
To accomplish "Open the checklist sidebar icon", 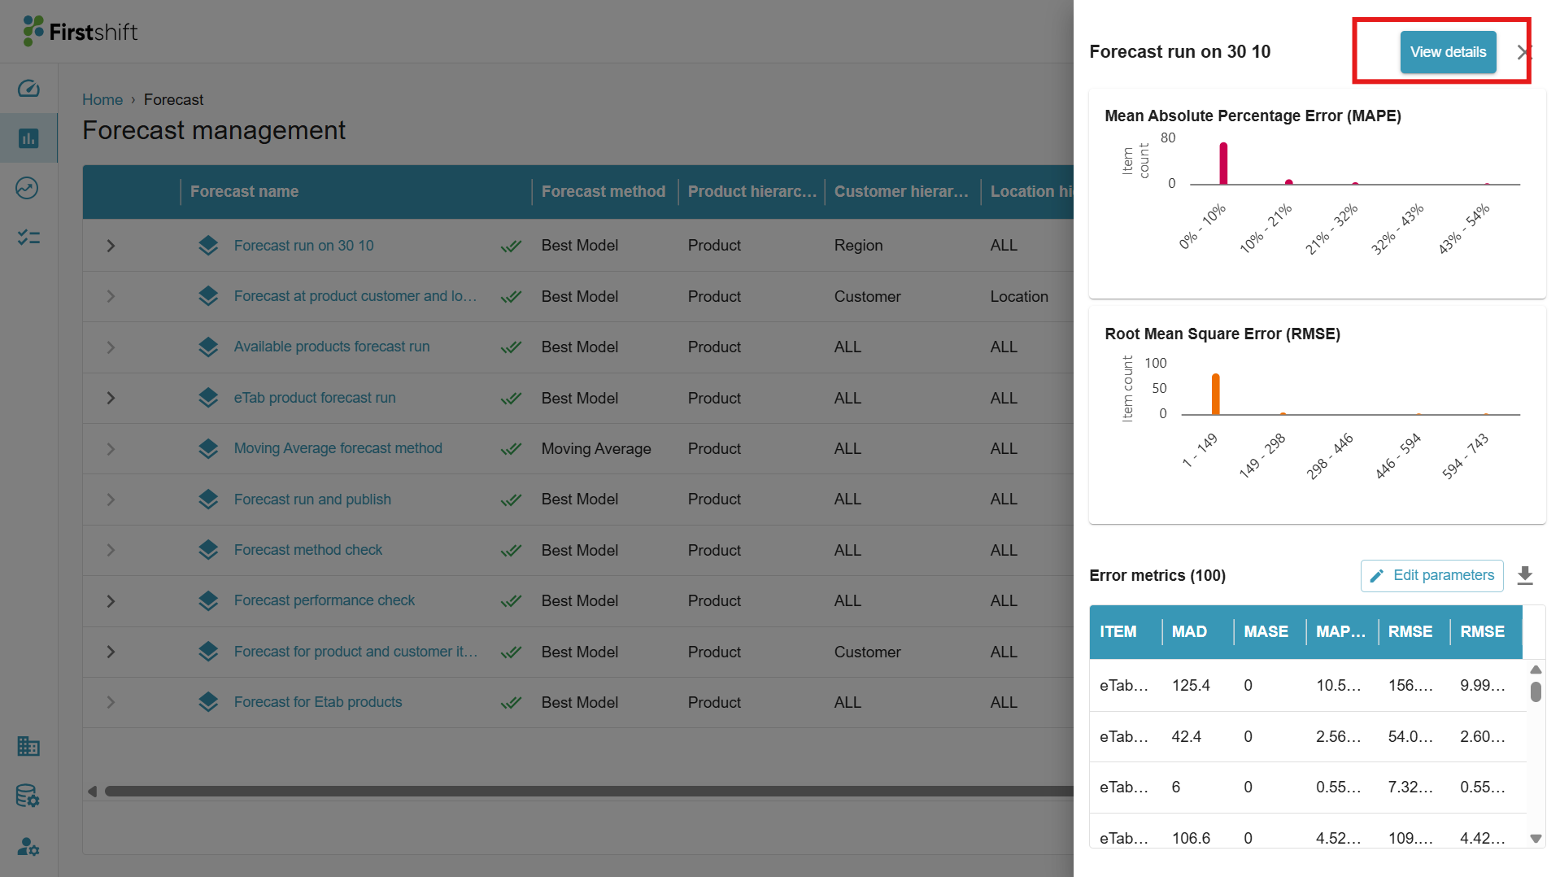I will tap(28, 238).
